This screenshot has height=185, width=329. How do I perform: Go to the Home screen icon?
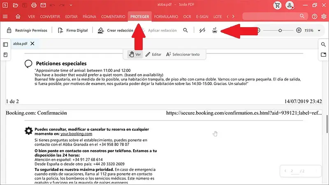(18, 16)
